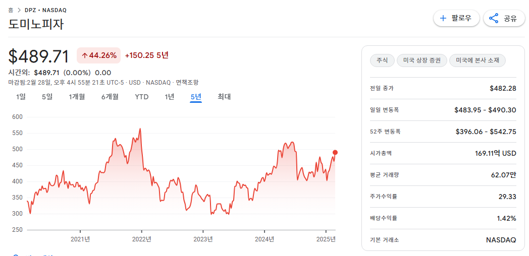The image size is (529, 256).
Task: Select the 1년 range tab
Action: click(170, 97)
